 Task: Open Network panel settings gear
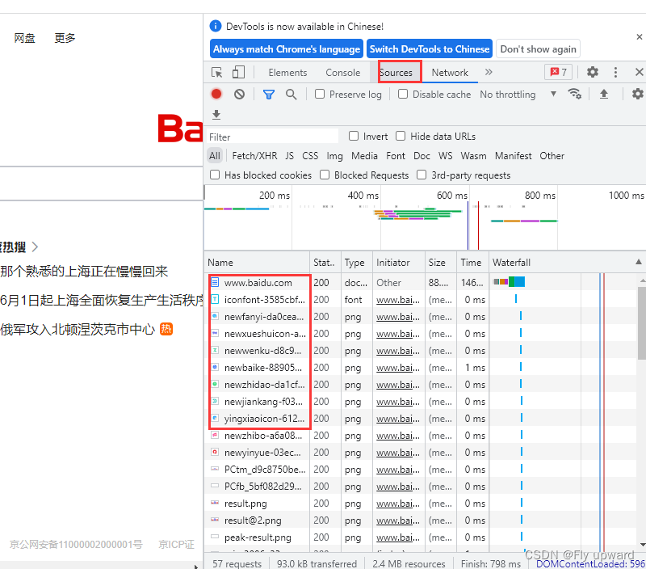pos(637,94)
